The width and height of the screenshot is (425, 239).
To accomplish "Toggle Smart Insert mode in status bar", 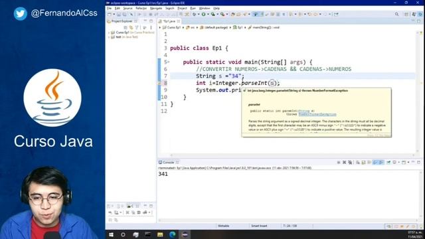I will [x=259, y=226].
